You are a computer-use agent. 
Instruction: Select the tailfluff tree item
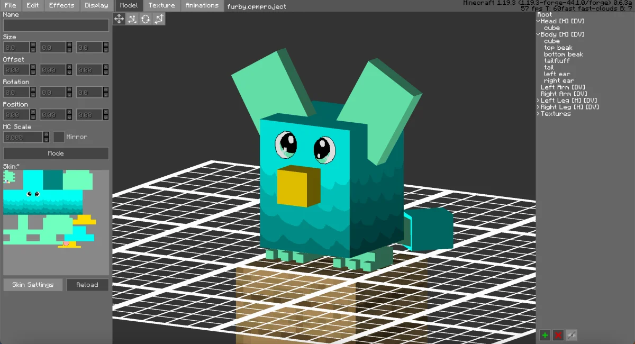pos(557,61)
